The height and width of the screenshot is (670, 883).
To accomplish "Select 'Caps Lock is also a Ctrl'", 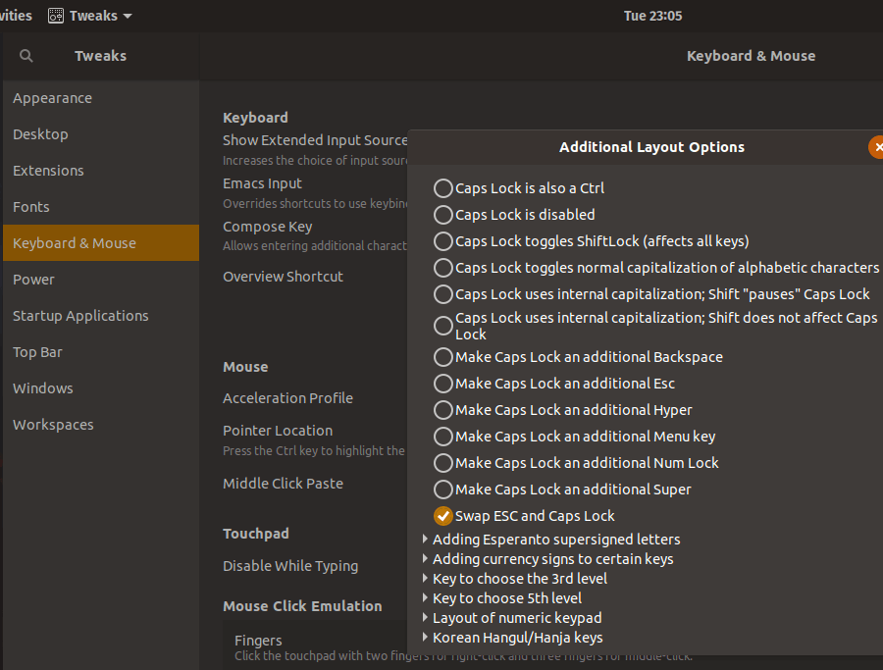I will [443, 188].
